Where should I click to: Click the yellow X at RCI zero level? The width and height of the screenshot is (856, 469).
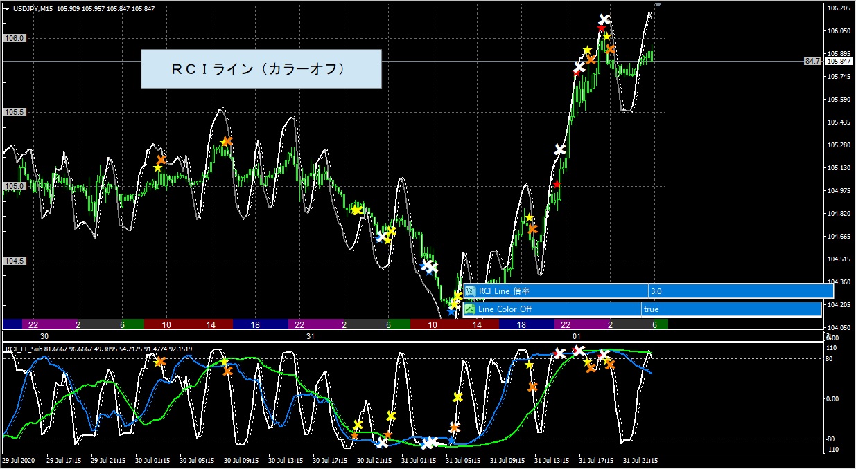tap(457, 397)
